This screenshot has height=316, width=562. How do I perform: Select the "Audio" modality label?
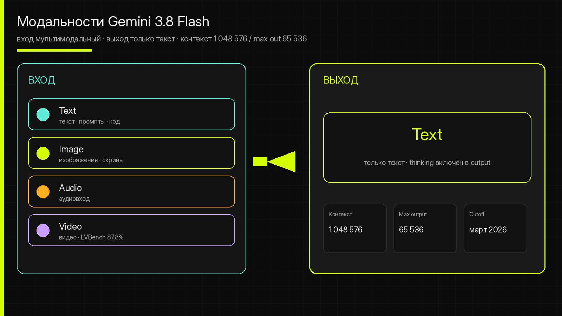tap(70, 188)
